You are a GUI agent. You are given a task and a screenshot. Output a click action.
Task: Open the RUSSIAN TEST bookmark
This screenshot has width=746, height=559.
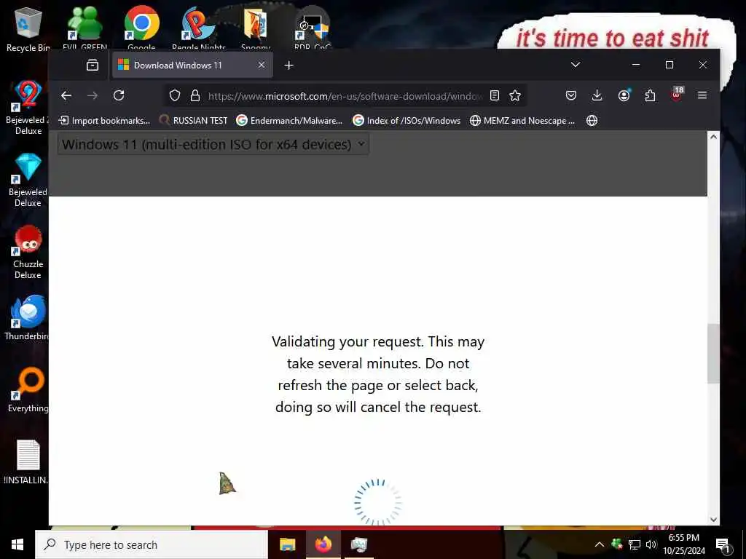(193, 121)
